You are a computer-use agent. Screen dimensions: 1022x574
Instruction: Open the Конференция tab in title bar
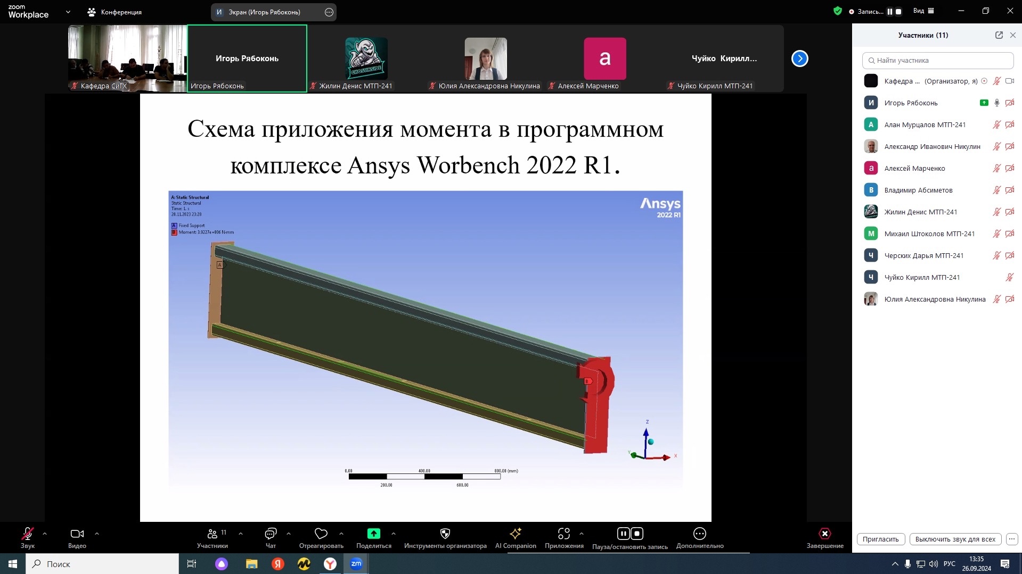pyautogui.click(x=115, y=12)
